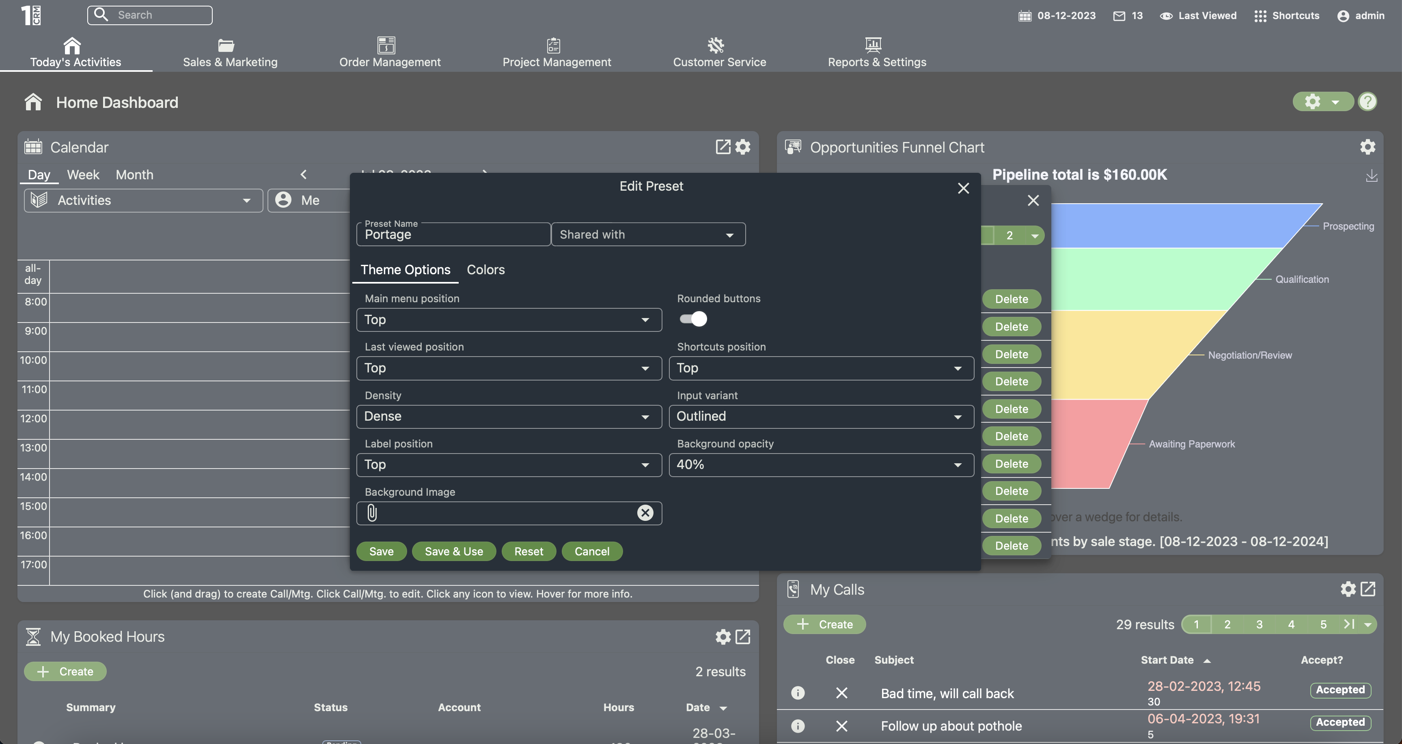Click the paperclip attach image icon

[372, 513]
